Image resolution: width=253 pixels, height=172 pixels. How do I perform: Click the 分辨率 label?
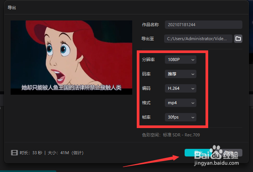pyautogui.click(x=148, y=59)
